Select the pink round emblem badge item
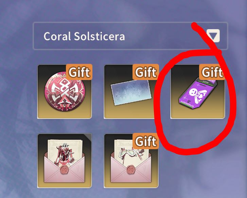Screen dimensions: 247x198 pos(65,92)
